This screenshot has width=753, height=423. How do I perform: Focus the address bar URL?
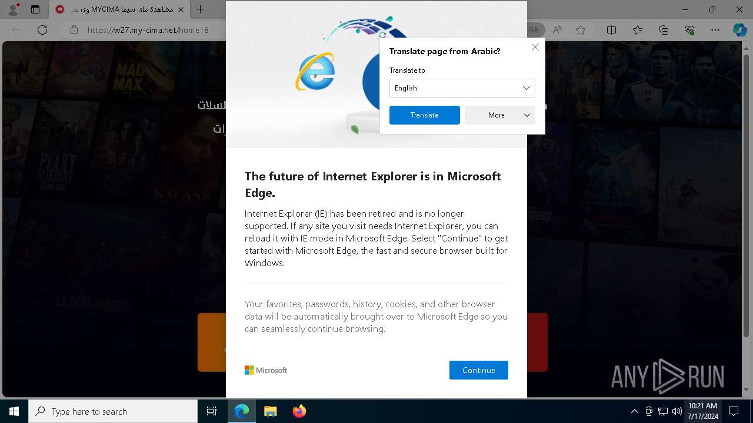point(148,30)
